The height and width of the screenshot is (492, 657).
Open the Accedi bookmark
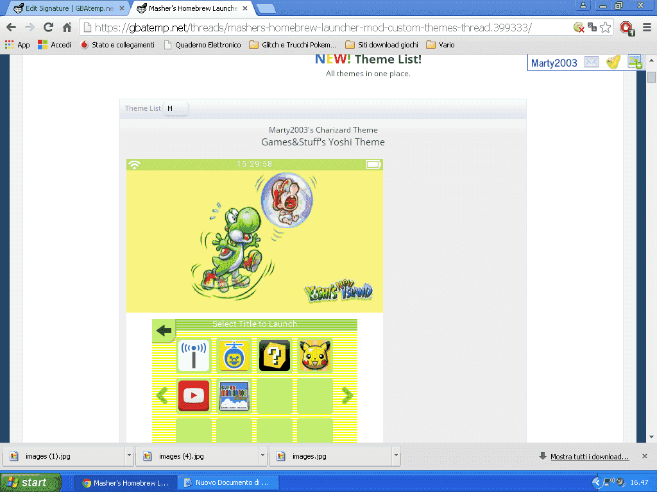(x=55, y=45)
